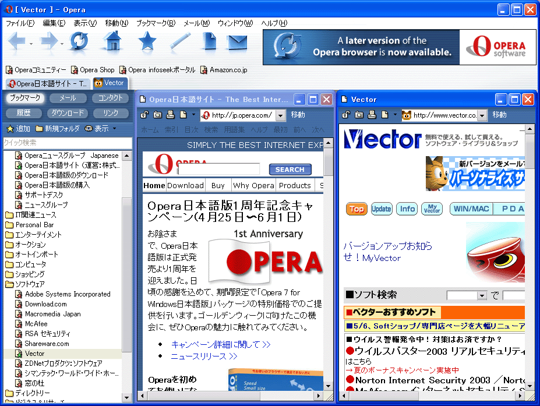Image resolution: width=540 pixels, height=406 pixels.
Task: Select メール panel button
Action: [x=68, y=98]
